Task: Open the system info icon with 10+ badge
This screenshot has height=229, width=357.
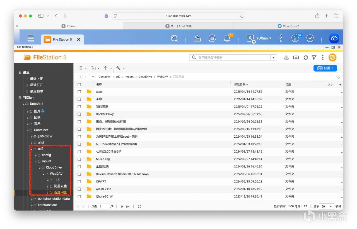Action: [295, 38]
